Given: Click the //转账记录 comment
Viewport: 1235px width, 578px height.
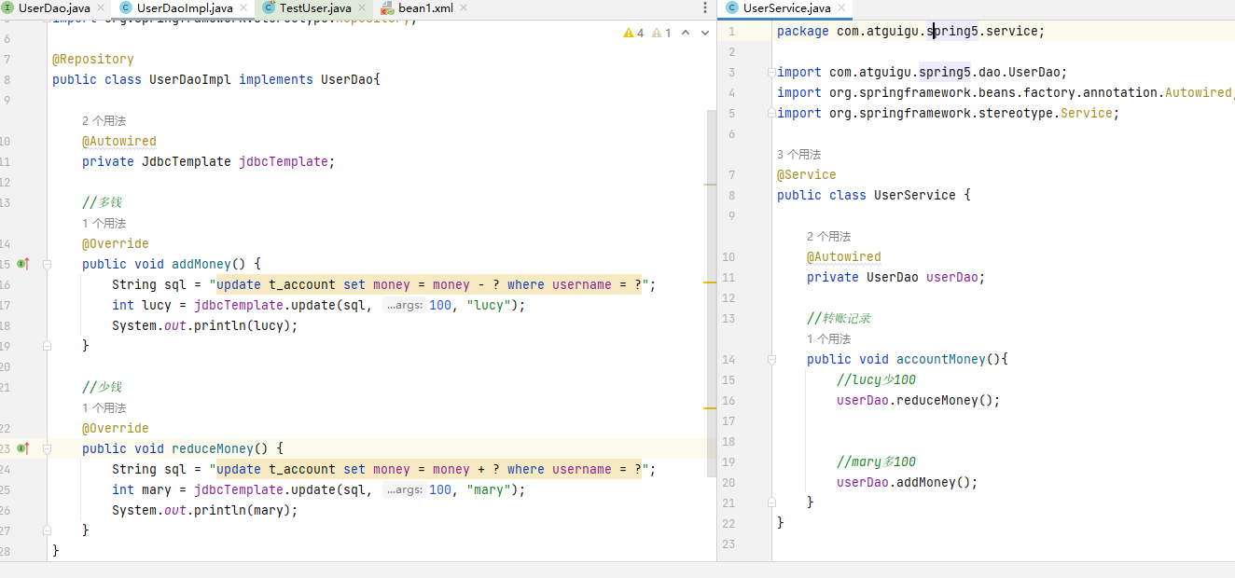Looking at the screenshot, I should [840, 318].
